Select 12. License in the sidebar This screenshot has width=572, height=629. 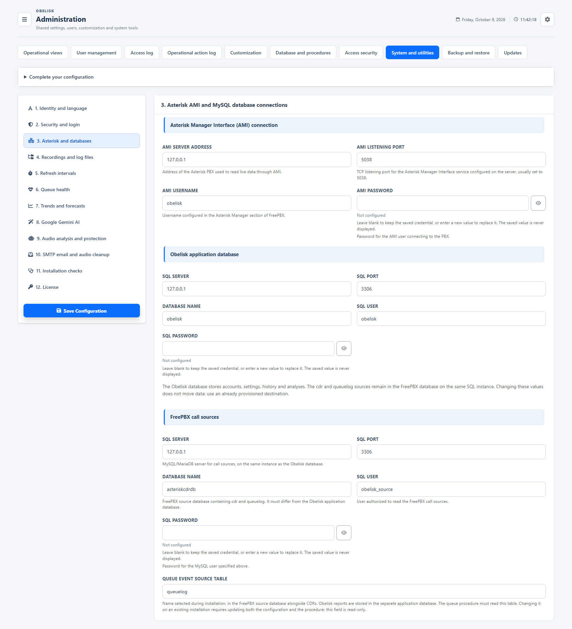82,287
